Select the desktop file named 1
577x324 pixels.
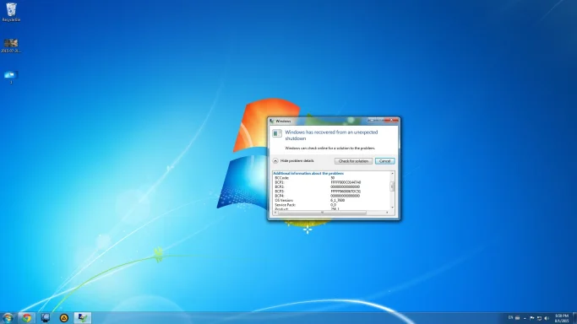pos(11,77)
